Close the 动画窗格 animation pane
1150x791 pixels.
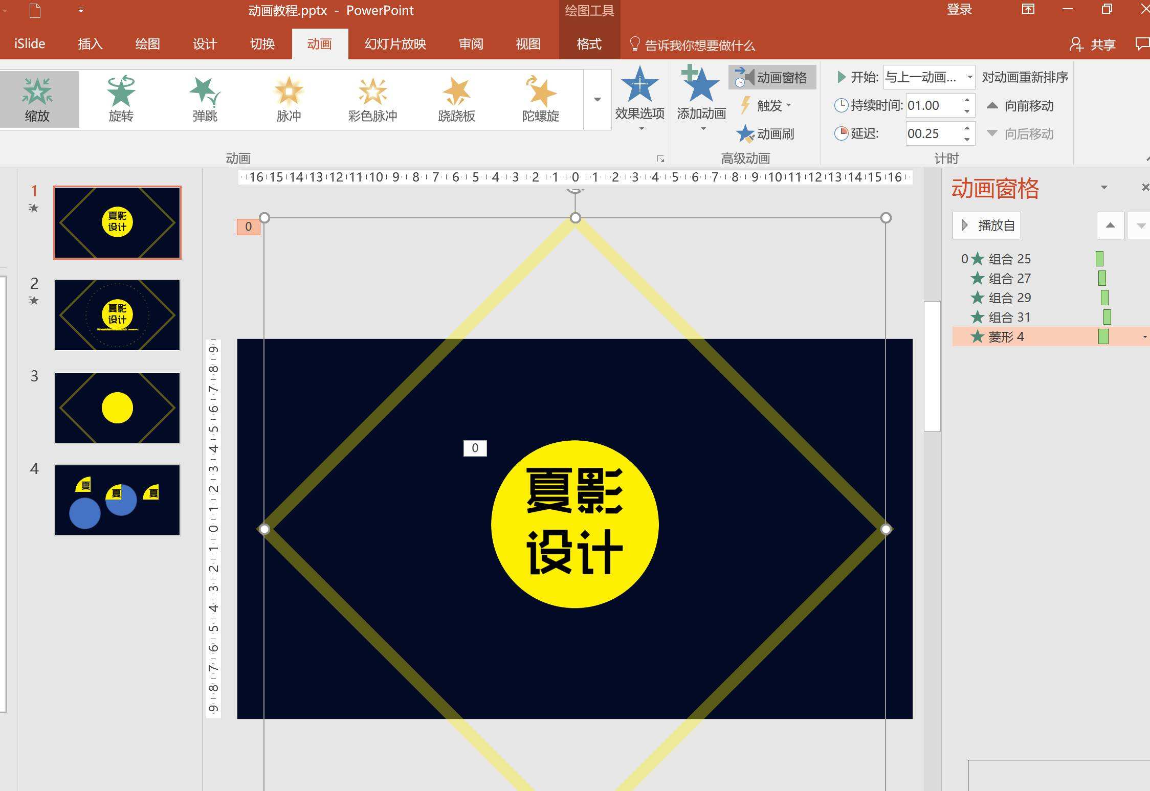[1145, 188]
